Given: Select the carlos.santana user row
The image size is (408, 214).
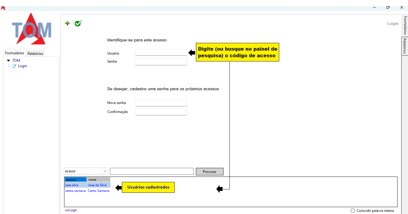Looking at the screenshot, I should click(x=75, y=191).
